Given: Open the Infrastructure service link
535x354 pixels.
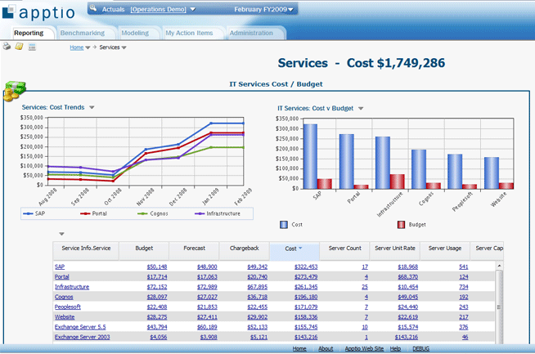Looking at the screenshot, I should 72,287.
